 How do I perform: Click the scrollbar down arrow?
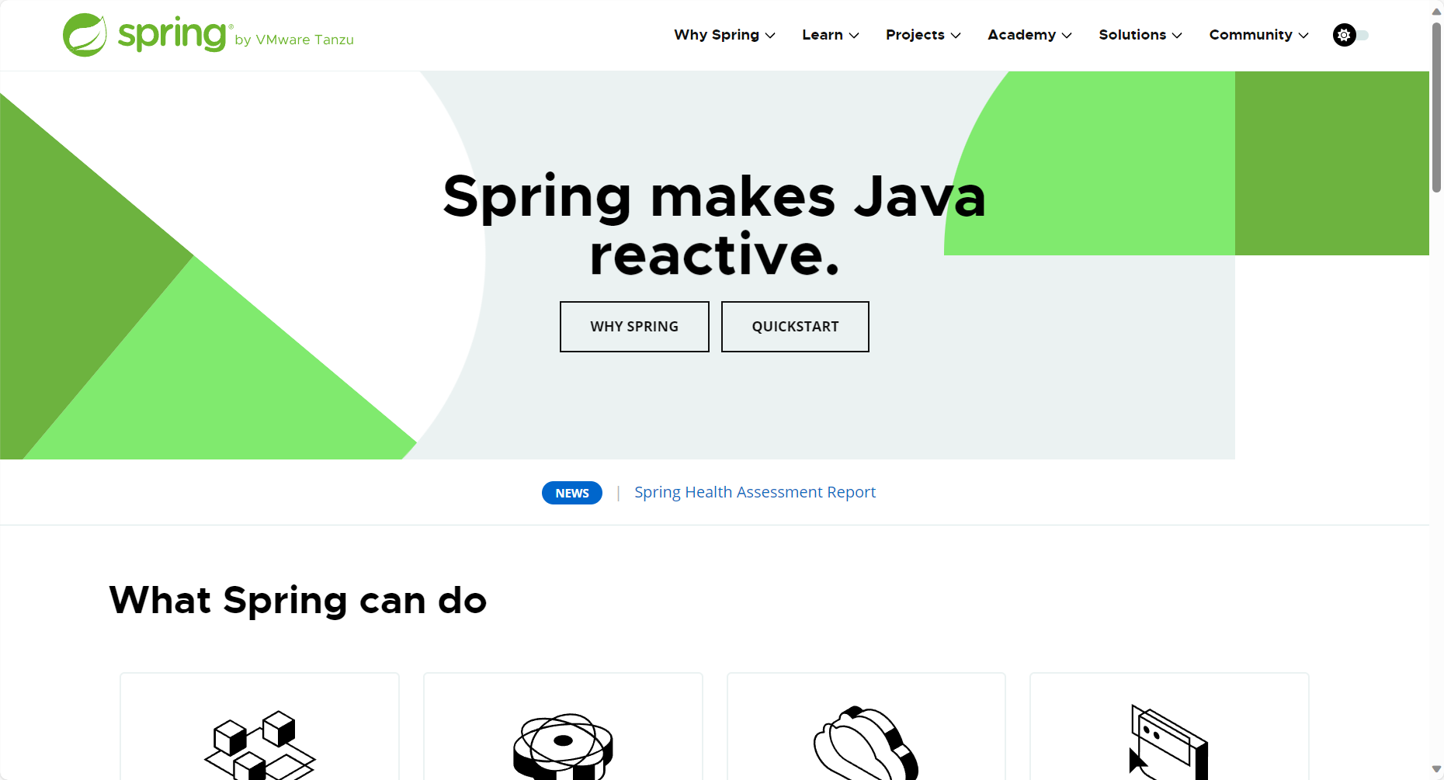pyautogui.click(x=1436, y=769)
